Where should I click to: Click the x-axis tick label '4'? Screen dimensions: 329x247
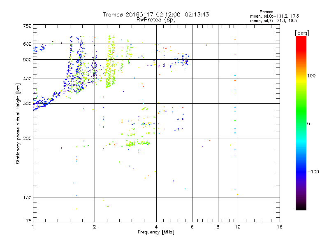tap(156, 227)
